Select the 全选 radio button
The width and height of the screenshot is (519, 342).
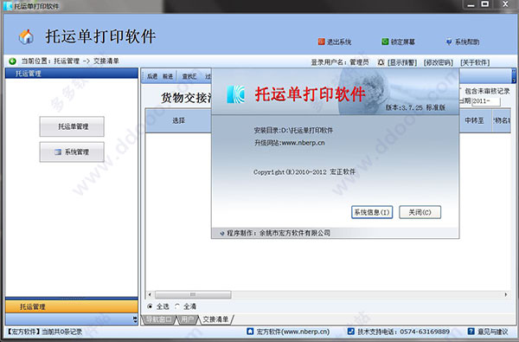pos(150,307)
